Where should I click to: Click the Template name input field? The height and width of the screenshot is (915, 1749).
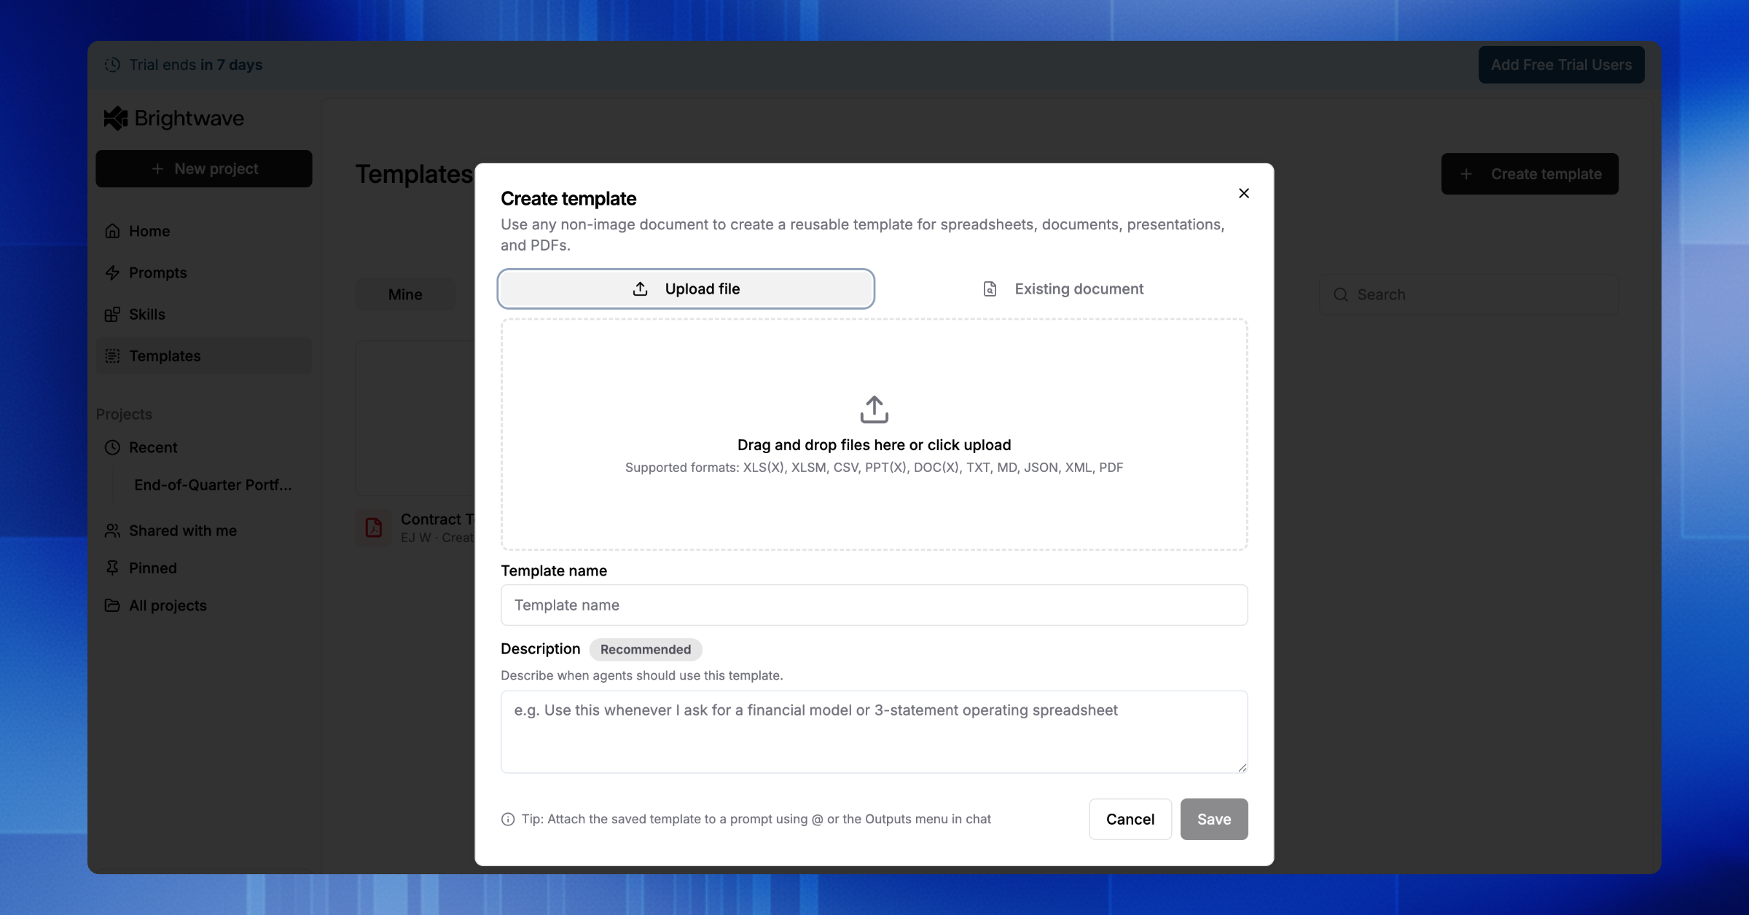874,605
